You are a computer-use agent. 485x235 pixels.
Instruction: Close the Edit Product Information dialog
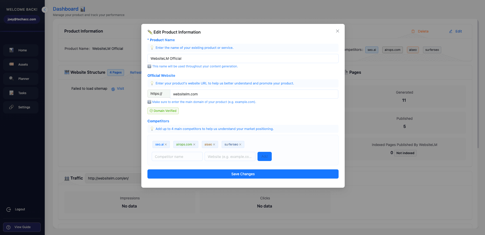[338, 31]
